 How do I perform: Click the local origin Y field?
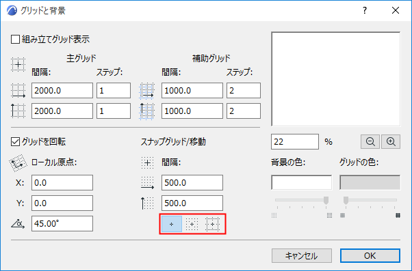[x=62, y=203]
